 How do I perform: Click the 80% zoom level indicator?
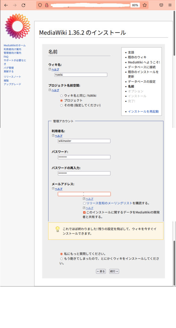tap(135, 5)
